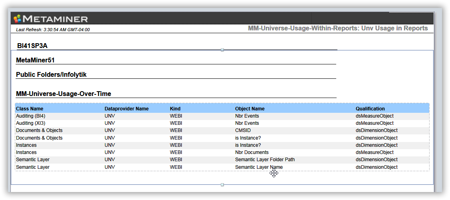Select Semantic Layer in the Semantic Layer Name row
Screen dimensions: 450x200
[x=33, y=167]
